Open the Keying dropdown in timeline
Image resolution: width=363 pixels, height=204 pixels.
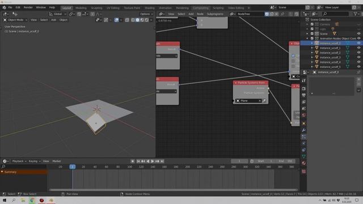(x=35, y=161)
